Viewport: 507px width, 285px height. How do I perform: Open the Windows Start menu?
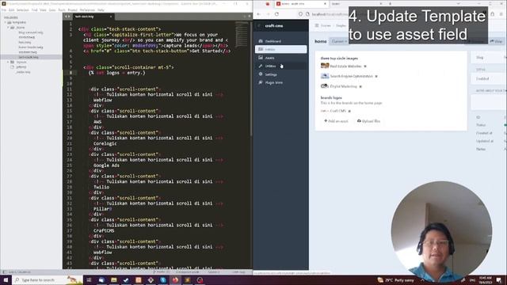coord(6,279)
